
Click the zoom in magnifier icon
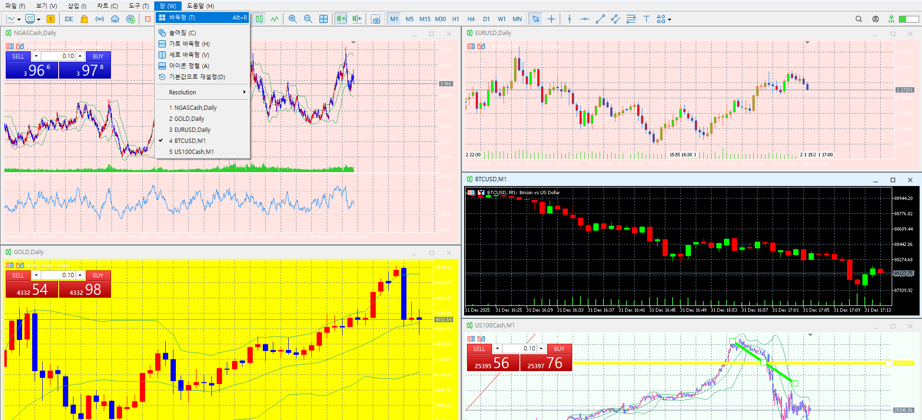click(293, 19)
